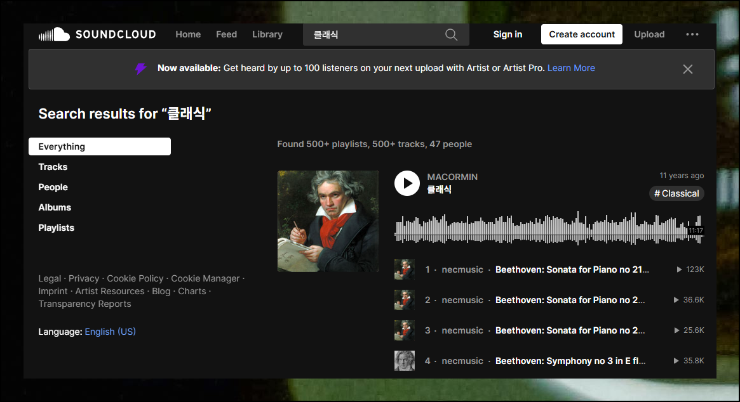Image resolution: width=740 pixels, height=402 pixels.
Task: Click necmusic artist on track 4
Action: 462,361
